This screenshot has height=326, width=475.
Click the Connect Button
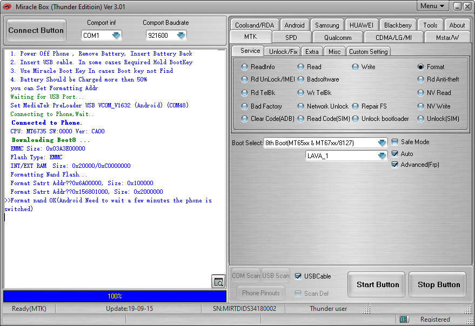[x=36, y=30]
